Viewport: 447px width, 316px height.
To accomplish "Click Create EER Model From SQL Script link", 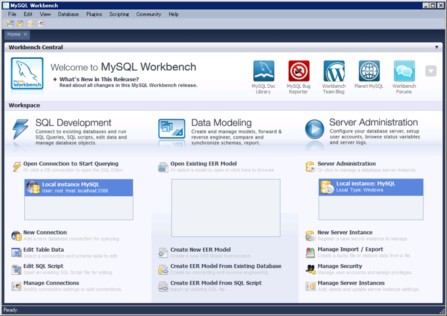I will [216, 283].
